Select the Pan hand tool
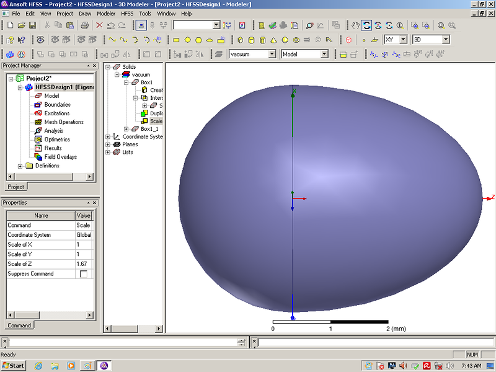496x372 pixels. pyautogui.click(x=355, y=25)
